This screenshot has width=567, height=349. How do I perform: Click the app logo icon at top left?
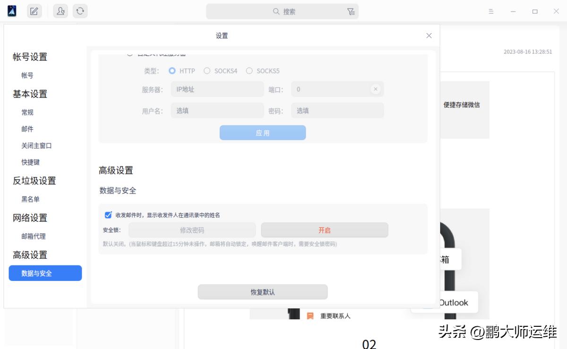click(x=11, y=10)
